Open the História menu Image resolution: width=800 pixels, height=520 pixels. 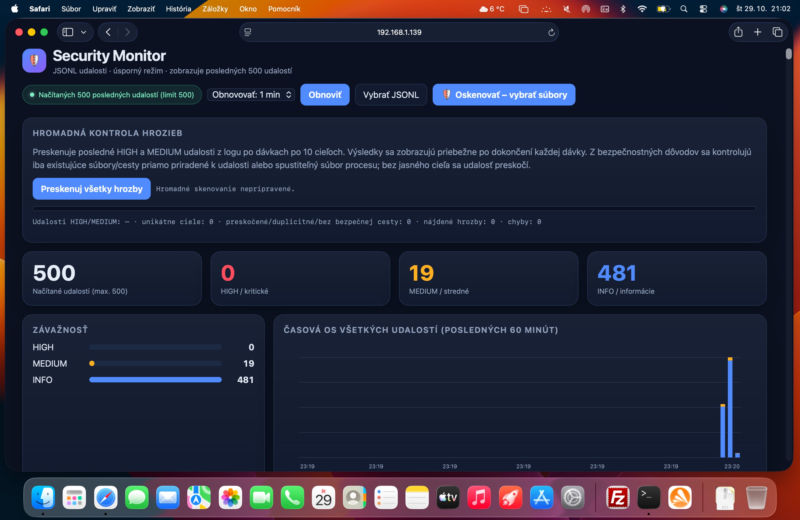pyautogui.click(x=179, y=9)
